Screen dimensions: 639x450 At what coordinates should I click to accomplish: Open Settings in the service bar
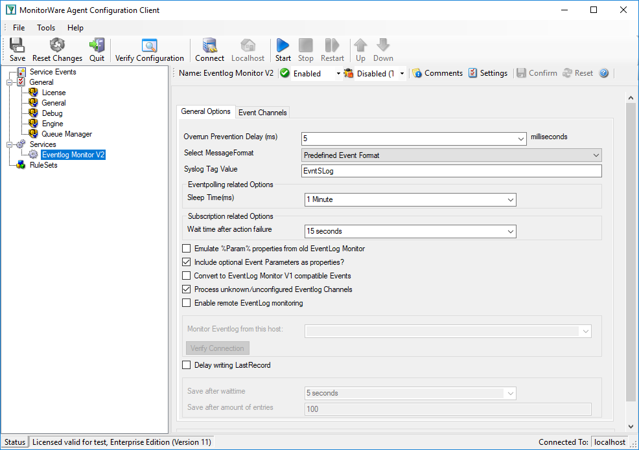tap(488, 73)
